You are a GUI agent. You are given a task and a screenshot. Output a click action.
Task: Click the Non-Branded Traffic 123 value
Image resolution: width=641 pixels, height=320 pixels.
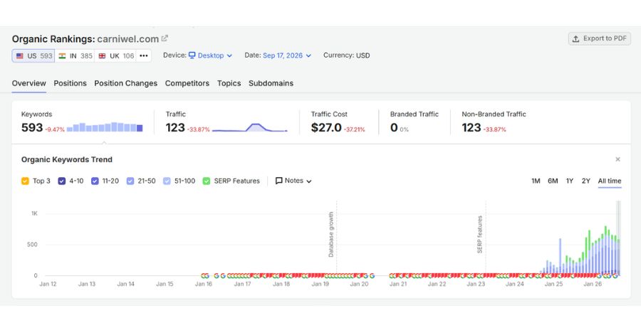[471, 128]
